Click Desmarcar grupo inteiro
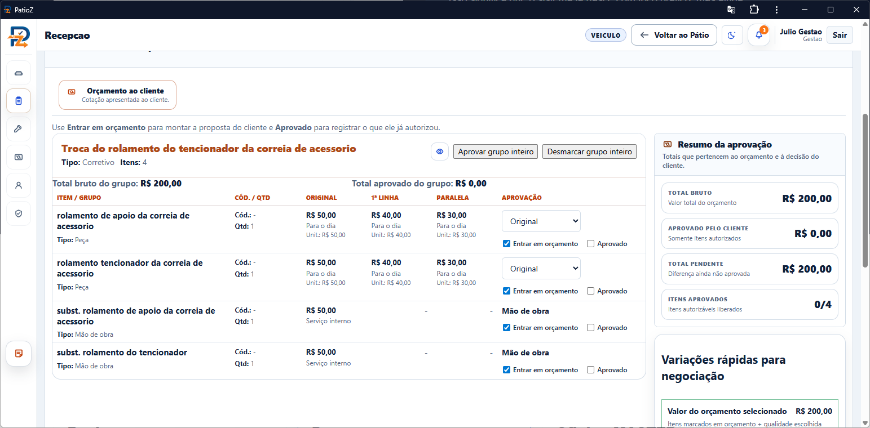Image resolution: width=870 pixels, height=428 pixels. pos(589,151)
